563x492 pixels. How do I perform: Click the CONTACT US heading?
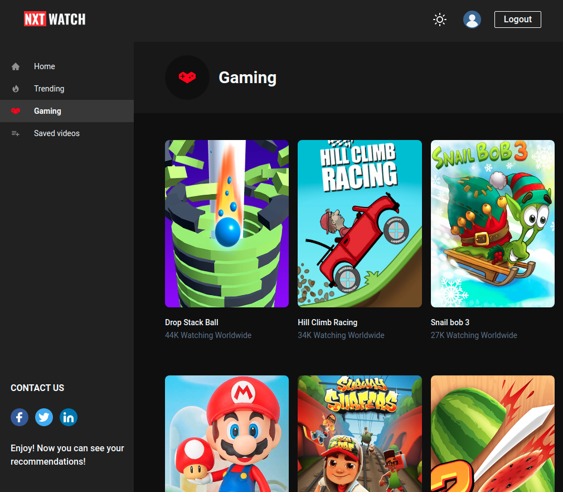click(x=37, y=388)
